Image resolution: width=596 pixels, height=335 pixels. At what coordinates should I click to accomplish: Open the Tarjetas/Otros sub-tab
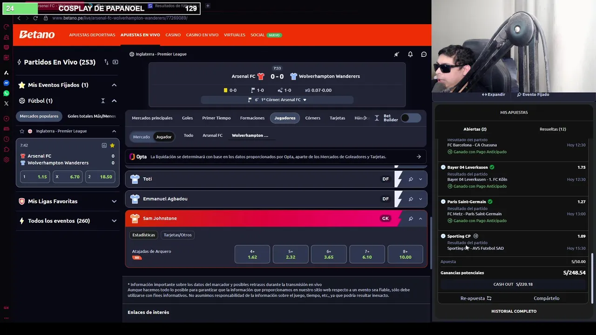[177, 235]
